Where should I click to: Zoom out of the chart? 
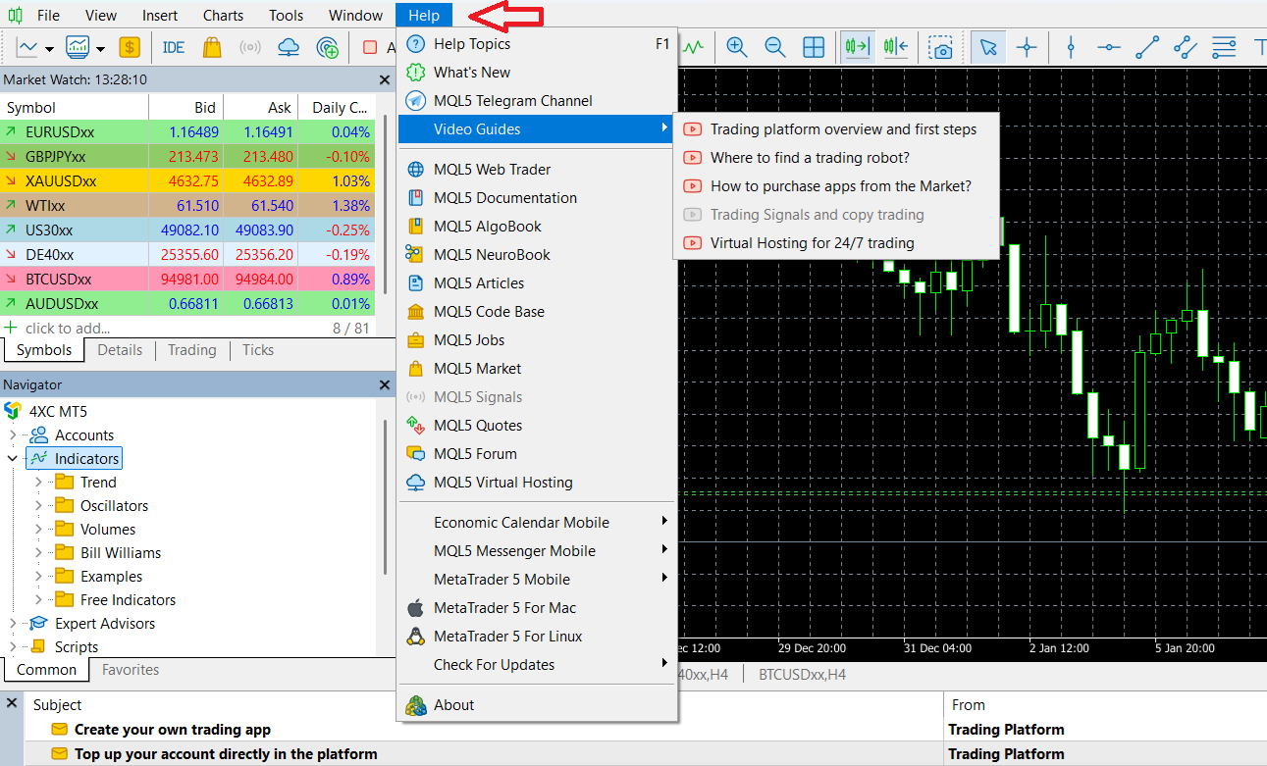(774, 47)
